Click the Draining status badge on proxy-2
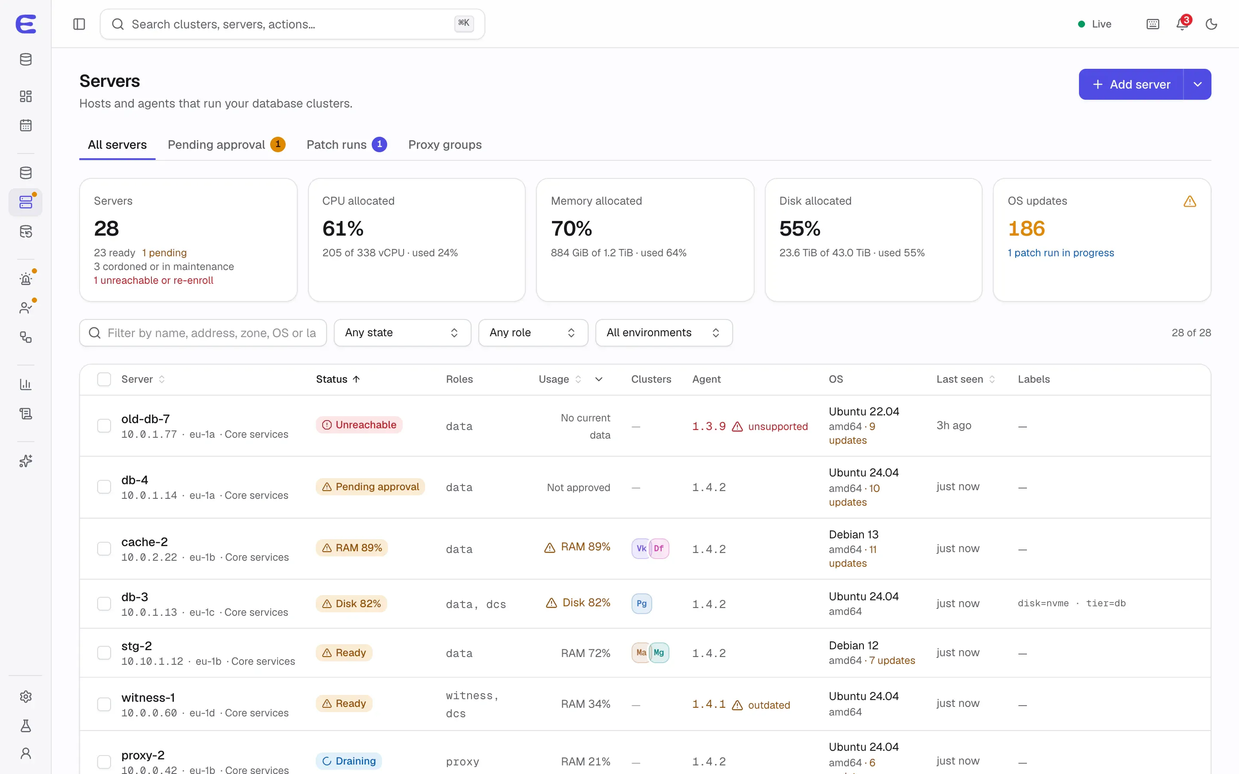 (x=348, y=761)
